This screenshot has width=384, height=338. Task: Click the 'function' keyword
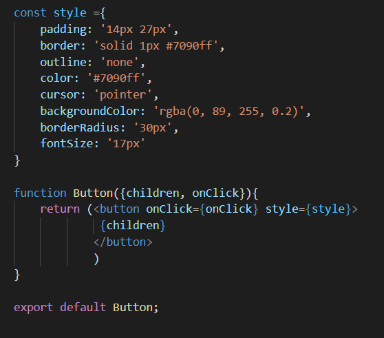[x=40, y=193]
